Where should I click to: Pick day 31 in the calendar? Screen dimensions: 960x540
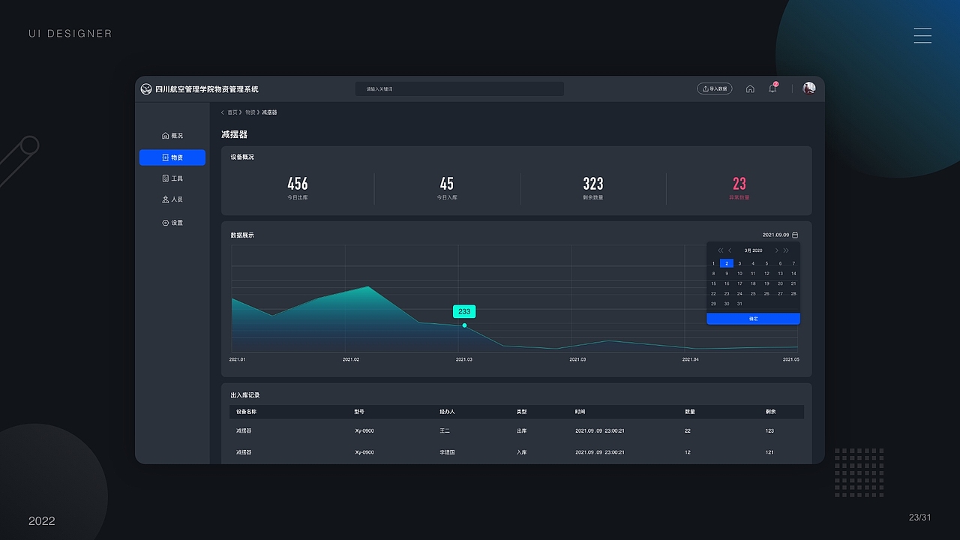click(740, 304)
